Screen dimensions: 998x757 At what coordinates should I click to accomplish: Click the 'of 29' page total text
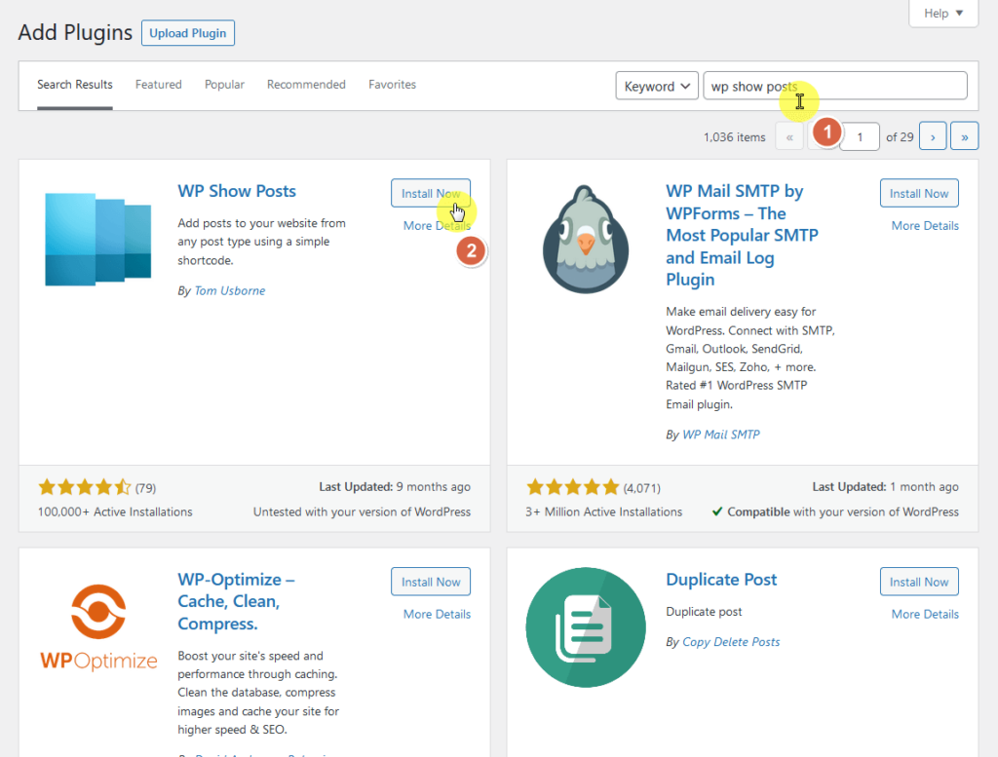900,137
